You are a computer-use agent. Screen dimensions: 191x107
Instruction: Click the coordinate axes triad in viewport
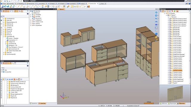click(x=64, y=96)
